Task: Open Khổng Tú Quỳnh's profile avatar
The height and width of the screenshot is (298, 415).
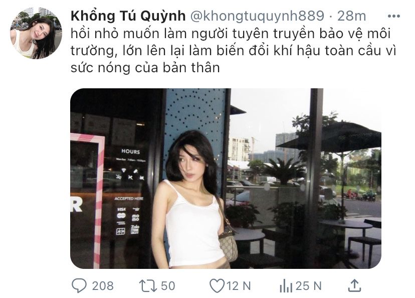Action: click(x=36, y=33)
